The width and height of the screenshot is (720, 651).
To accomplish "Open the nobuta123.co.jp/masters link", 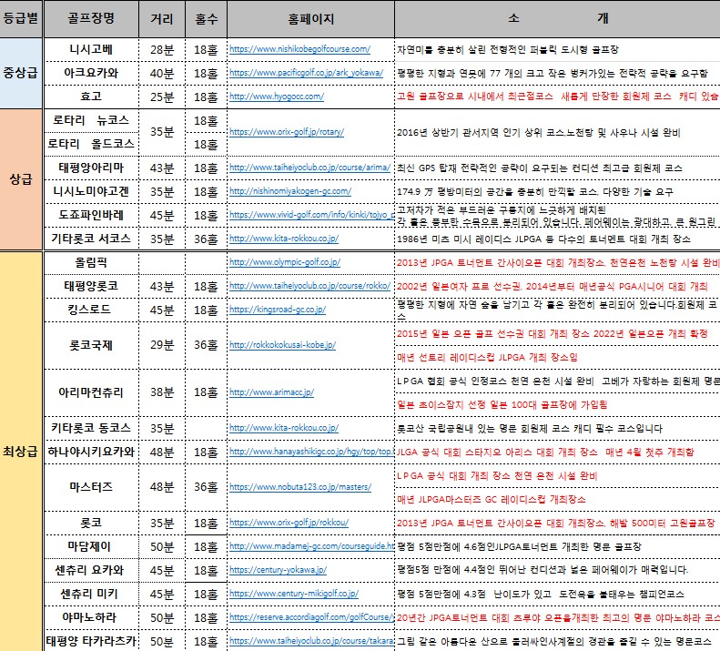I will pyautogui.click(x=300, y=487).
